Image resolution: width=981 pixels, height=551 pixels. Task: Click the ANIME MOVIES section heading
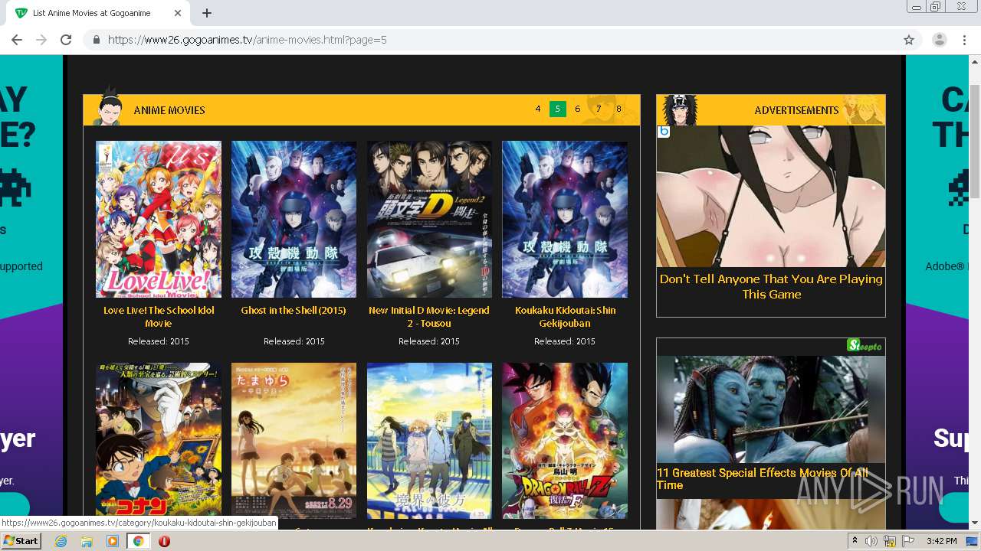pyautogui.click(x=169, y=110)
